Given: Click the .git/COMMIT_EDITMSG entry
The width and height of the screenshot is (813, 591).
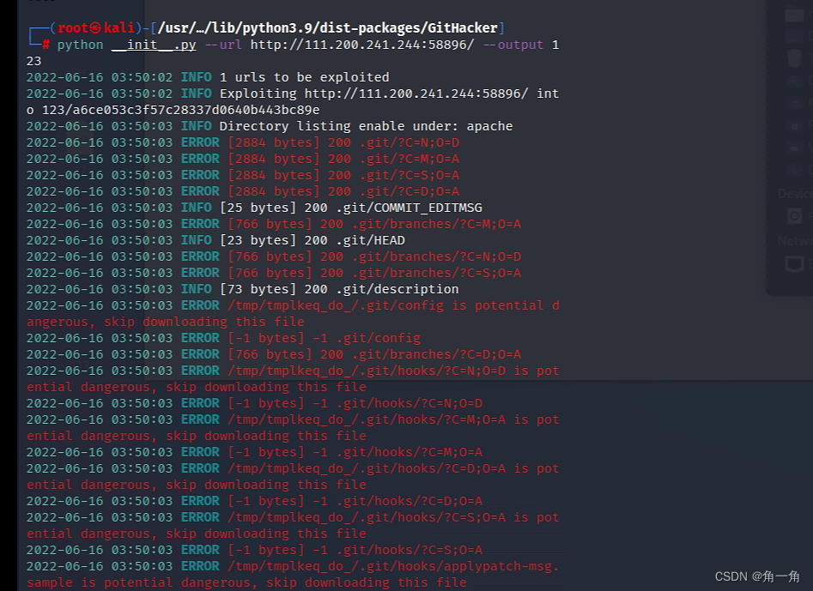Looking at the screenshot, I should [x=410, y=208].
